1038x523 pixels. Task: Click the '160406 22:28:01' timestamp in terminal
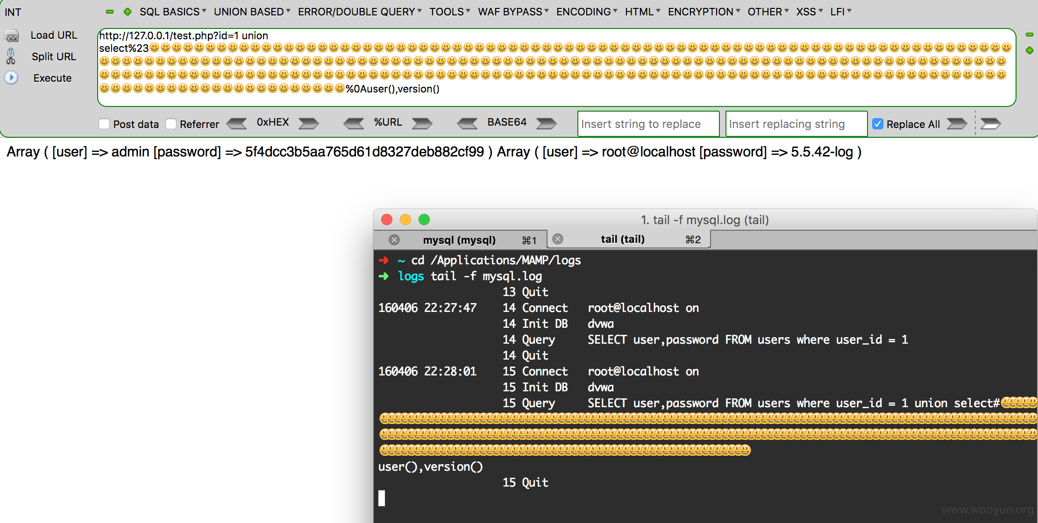click(x=427, y=372)
